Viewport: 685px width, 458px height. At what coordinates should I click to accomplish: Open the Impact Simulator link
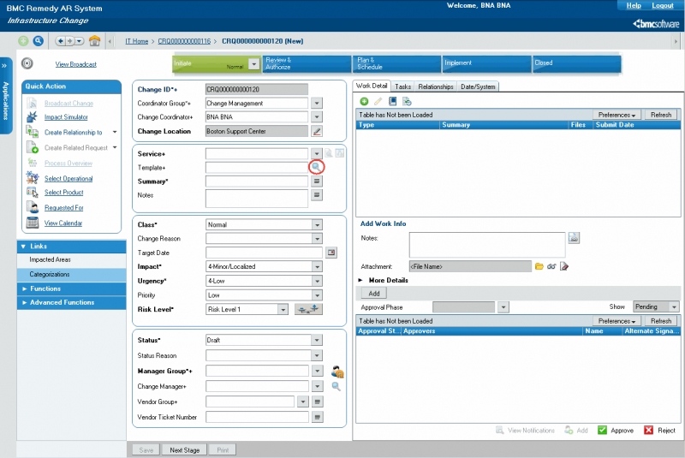pyautogui.click(x=66, y=117)
